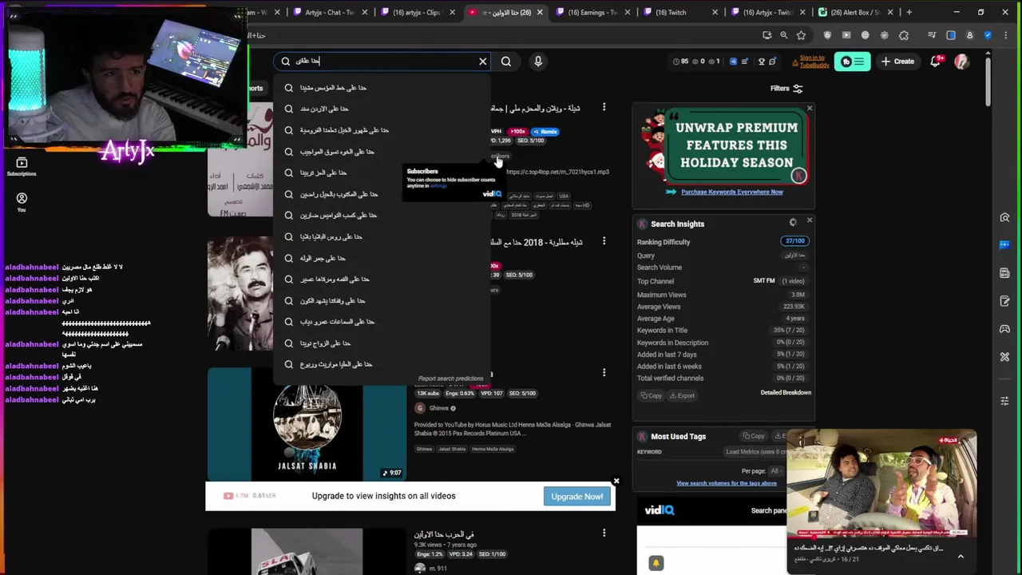Click the Create button
Image resolution: width=1022 pixels, height=575 pixels.
898,61
